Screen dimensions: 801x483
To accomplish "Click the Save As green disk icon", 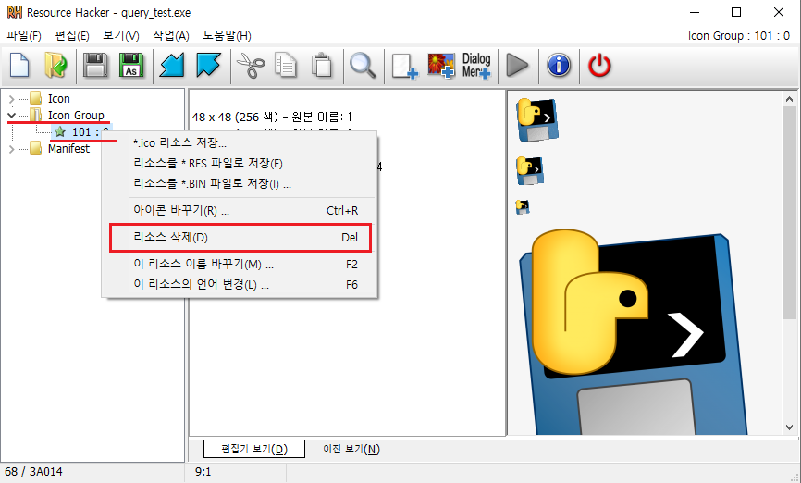I will [x=131, y=66].
